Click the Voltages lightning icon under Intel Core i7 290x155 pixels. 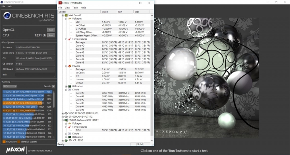pyautogui.click(x=70, y=18)
